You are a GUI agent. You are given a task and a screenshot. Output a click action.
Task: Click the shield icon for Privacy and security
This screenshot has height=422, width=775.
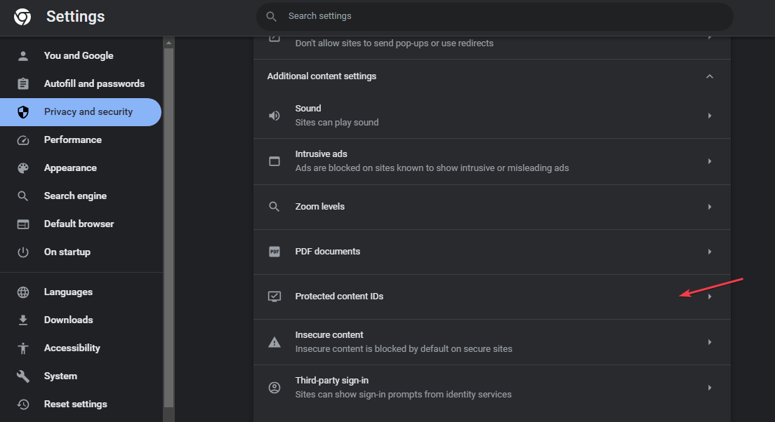click(x=23, y=112)
